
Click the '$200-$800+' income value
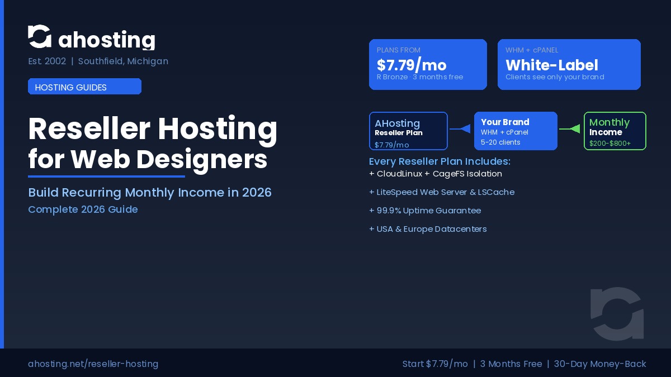(x=610, y=144)
